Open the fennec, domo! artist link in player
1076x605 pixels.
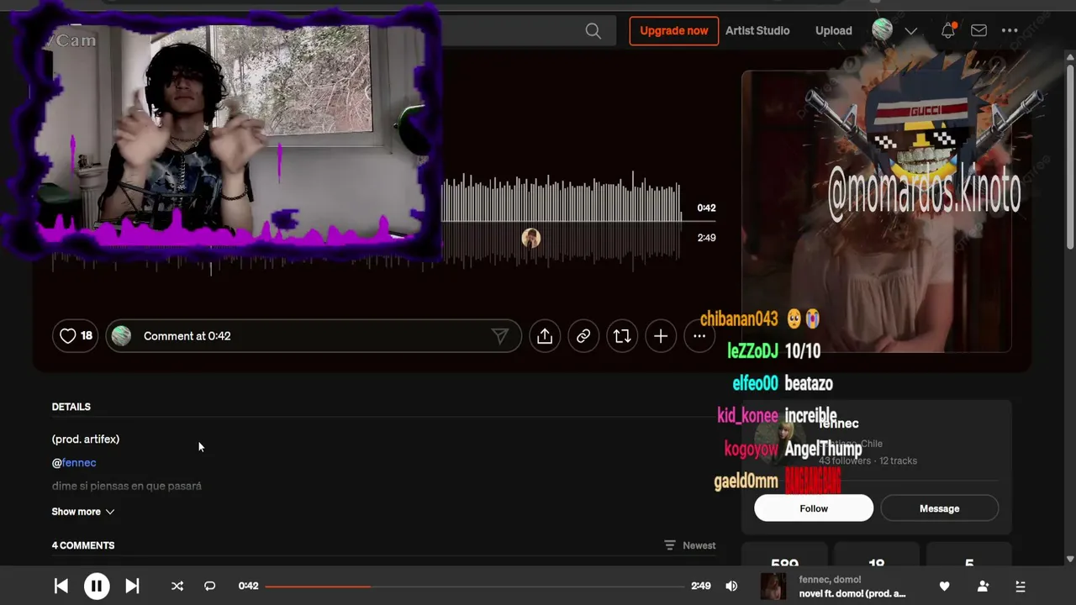pos(830,580)
